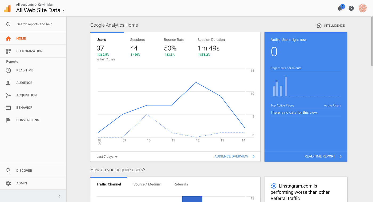Click the Audience person icon
The height and width of the screenshot is (202, 373).
point(8,83)
